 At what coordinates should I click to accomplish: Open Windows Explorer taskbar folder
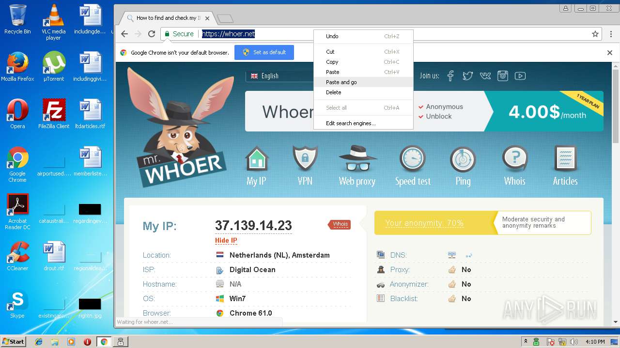55,342
